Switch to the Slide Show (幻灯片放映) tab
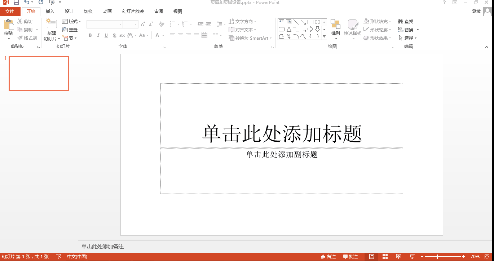Viewport: 494px width, 261px height. [133, 12]
